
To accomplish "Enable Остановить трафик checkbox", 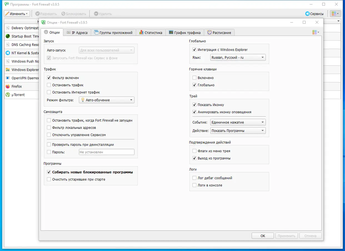I will (49, 85).
